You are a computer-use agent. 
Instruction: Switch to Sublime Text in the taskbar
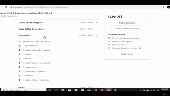pyautogui.click(x=102, y=90)
